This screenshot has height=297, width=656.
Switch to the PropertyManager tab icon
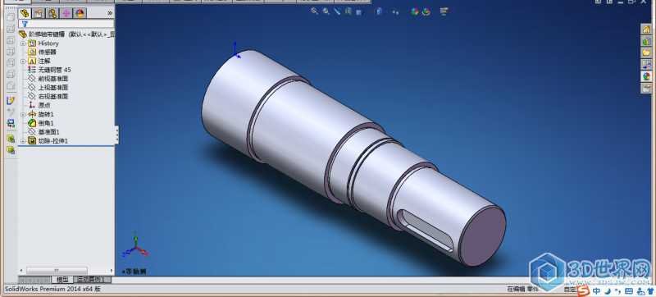[x=39, y=13]
